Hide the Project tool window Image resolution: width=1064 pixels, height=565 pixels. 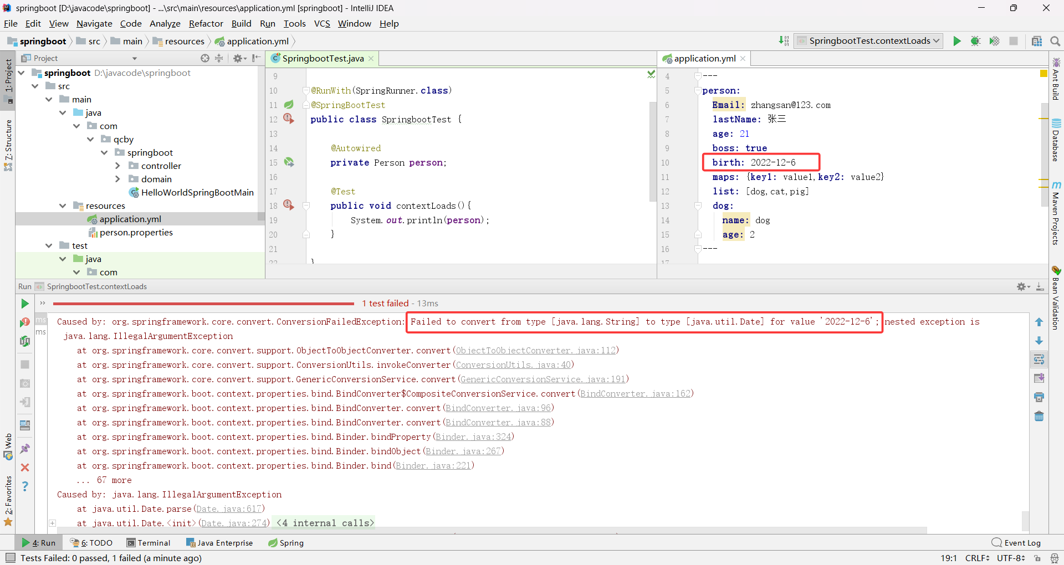coord(256,58)
